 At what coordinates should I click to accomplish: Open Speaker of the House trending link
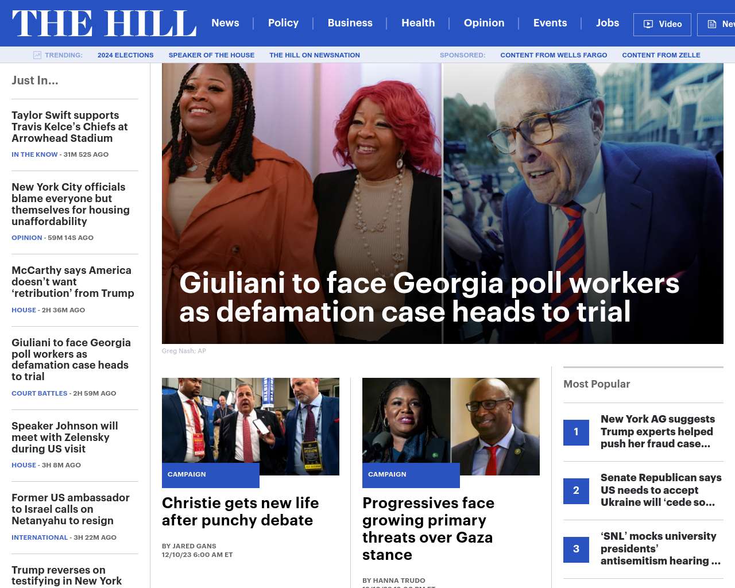click(x=211, y=55)
